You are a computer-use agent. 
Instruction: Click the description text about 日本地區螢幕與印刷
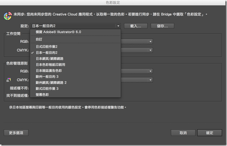[x=68, y=108]
